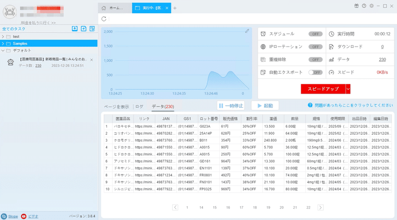
Task: Toggle the 自動エクスポート switch
Action: [315, 72]
